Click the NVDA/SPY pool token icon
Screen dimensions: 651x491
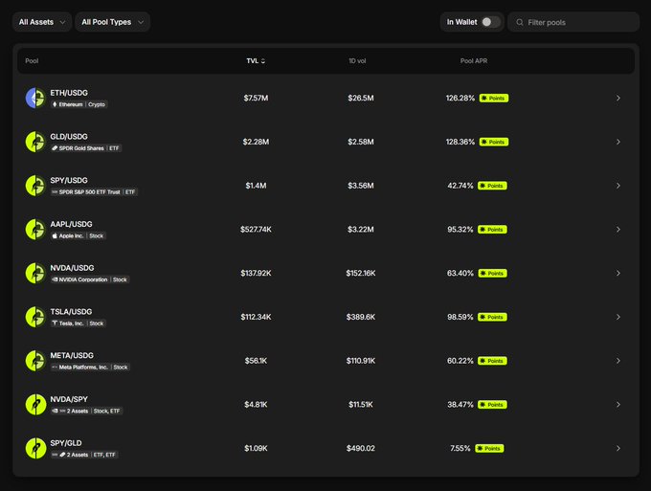(35, 405)
